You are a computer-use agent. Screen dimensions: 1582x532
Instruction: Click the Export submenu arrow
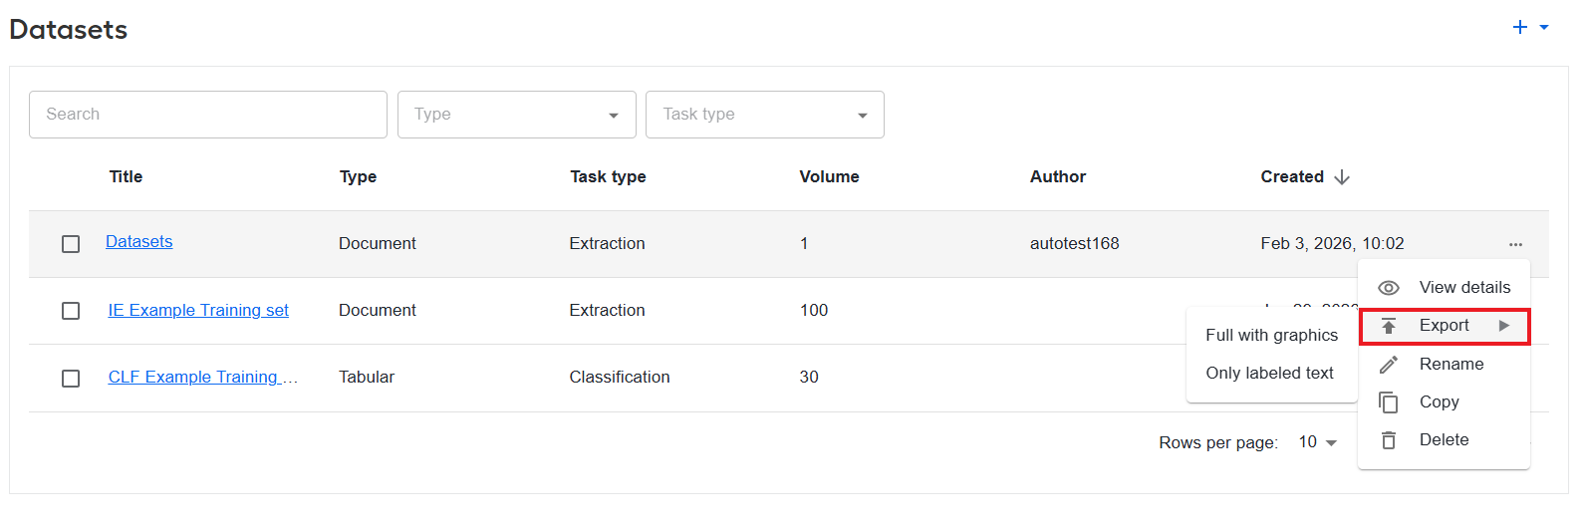[x=1504, y=326]
